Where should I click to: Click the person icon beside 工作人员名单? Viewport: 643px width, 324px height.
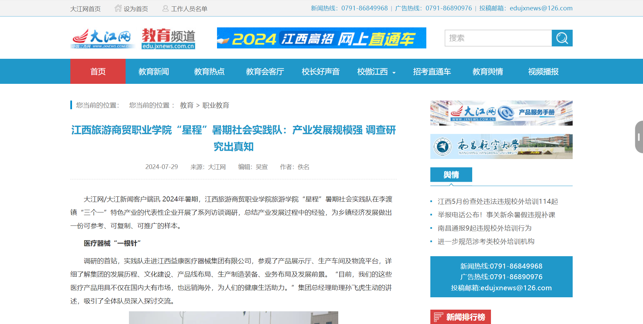click(165, 8)
